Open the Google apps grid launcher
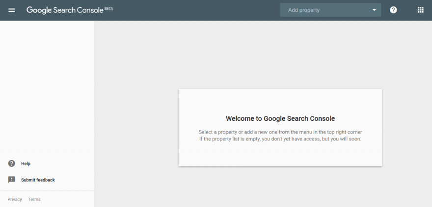 point(420,10)
